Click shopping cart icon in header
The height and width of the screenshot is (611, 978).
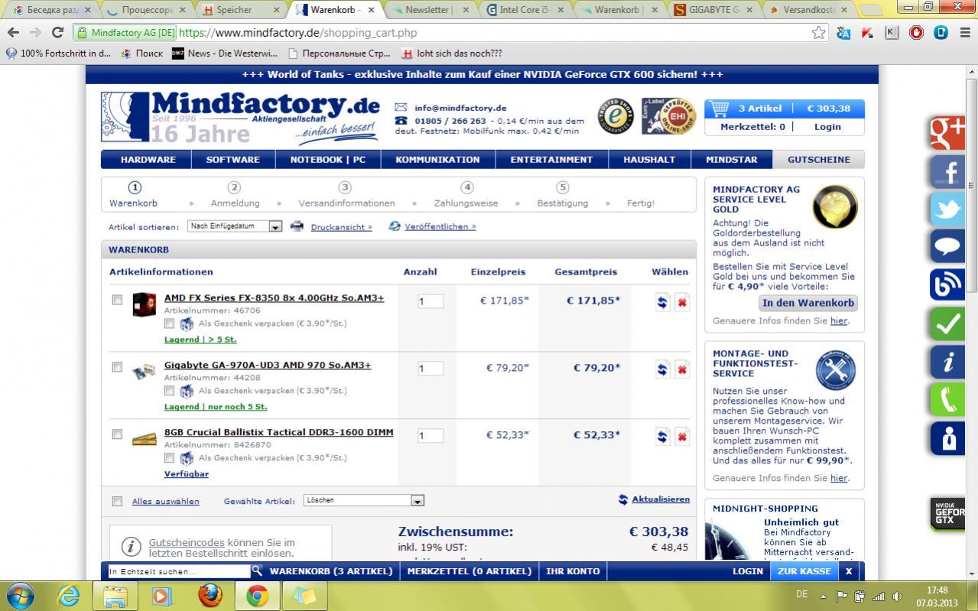coord(719,108)
